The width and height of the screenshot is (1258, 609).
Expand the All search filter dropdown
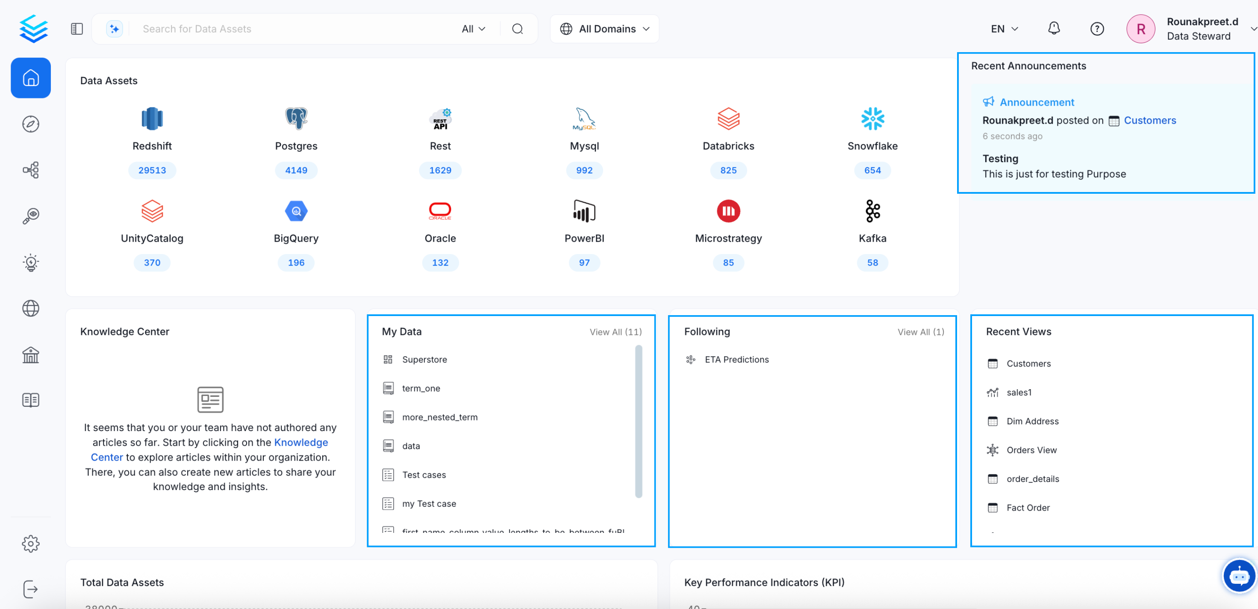tap(473, 29)
